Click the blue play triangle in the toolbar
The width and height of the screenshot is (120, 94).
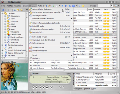(62, 6)
